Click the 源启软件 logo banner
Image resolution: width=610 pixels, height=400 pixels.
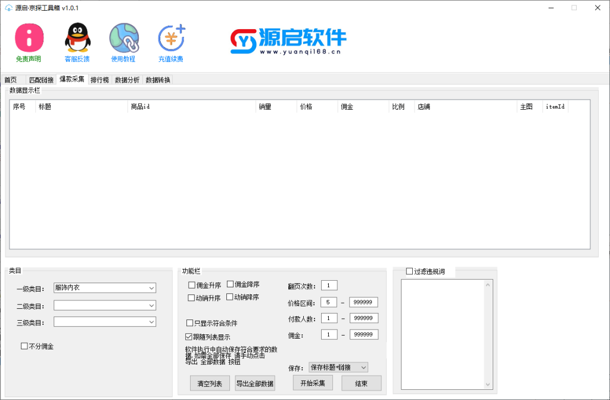click(288, 41)
